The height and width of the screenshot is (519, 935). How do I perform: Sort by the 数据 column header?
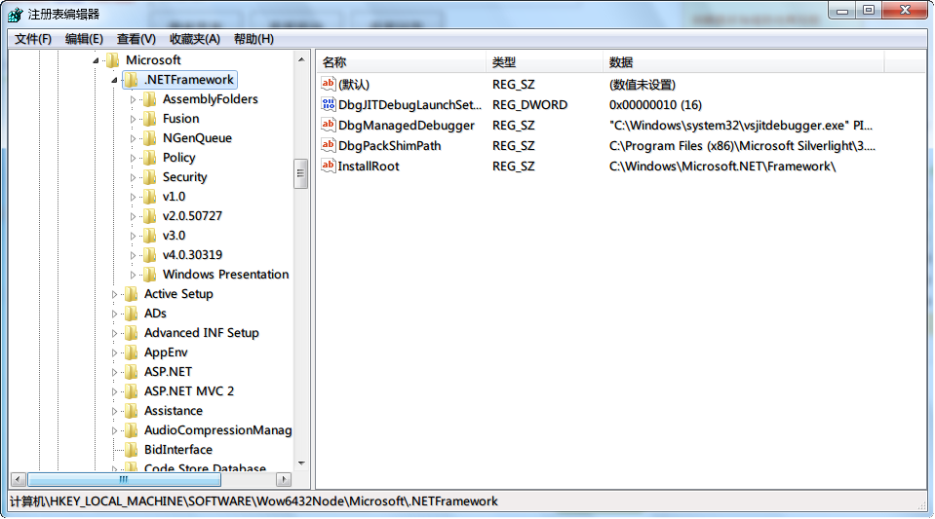pos(744,62)
